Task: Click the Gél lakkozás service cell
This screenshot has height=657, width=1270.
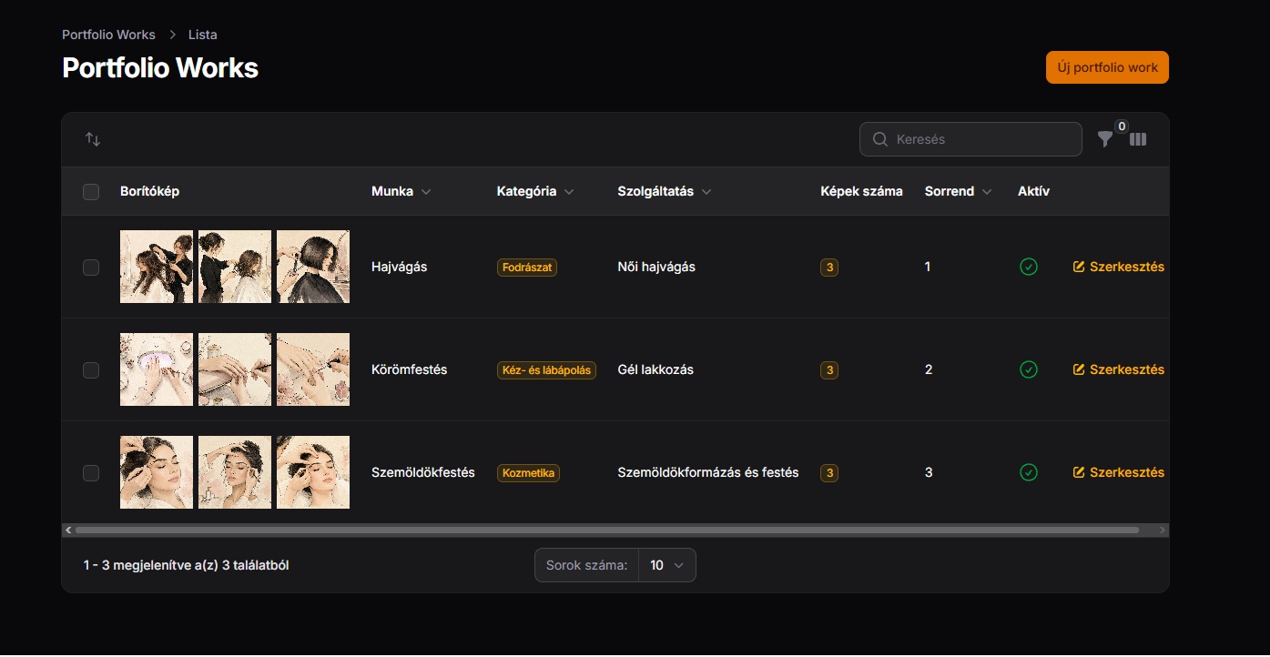Action: point(655,369)
